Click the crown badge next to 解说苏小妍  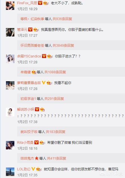pyautogui.click(x=42, y=110)
